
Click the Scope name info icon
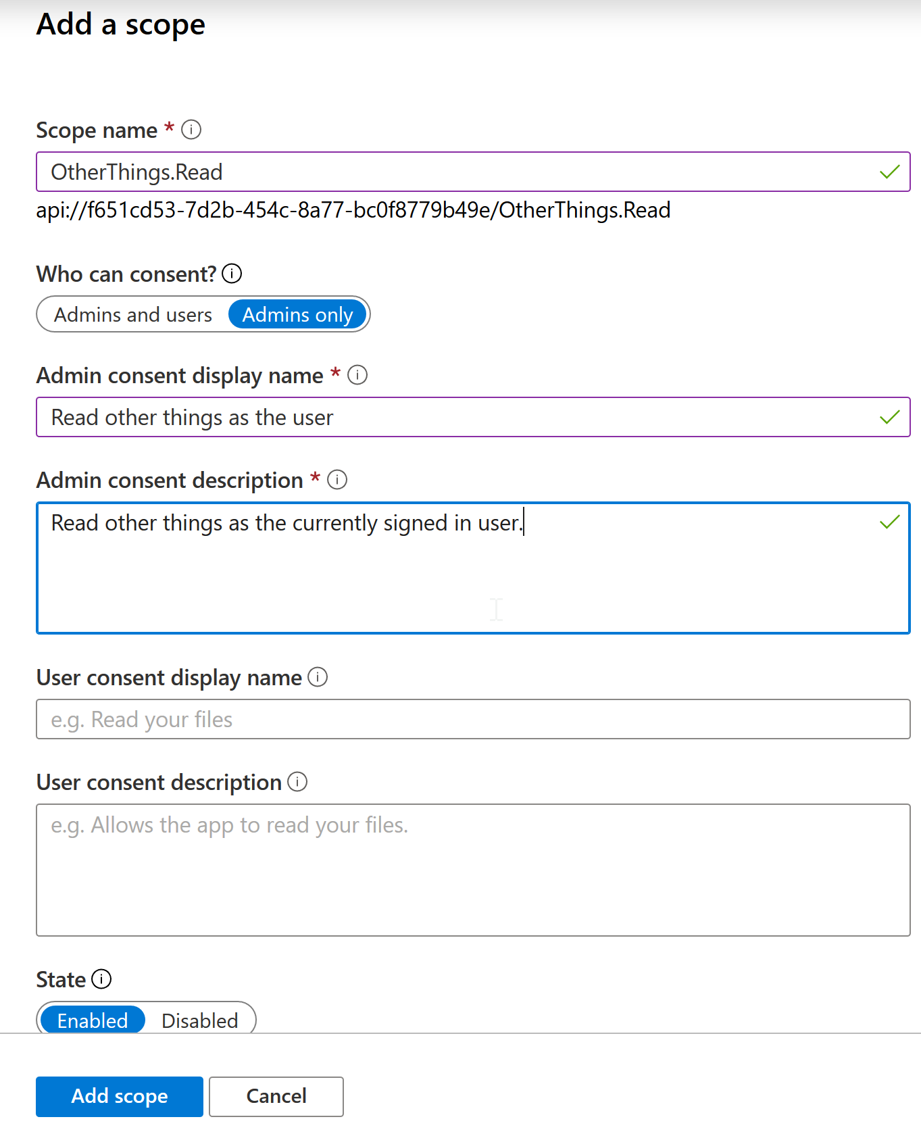click(x=191, y=130)
